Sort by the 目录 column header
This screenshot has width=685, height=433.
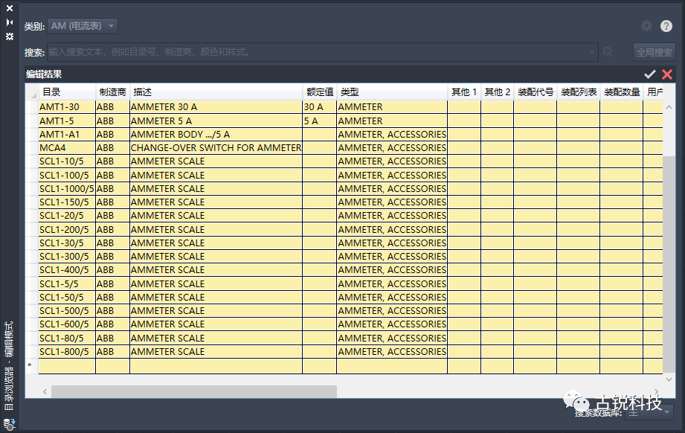tap(67, 92)
